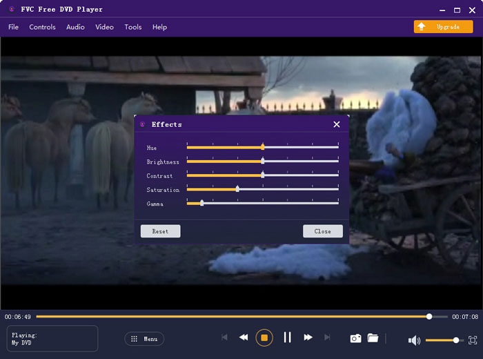
Task: Open the Audio menu
Action: 75,27
